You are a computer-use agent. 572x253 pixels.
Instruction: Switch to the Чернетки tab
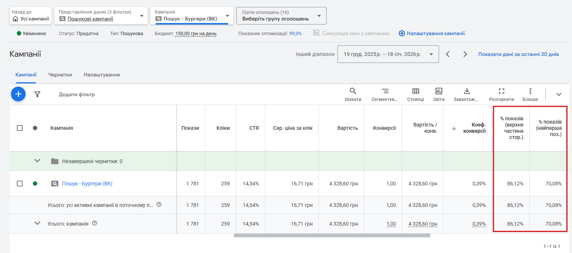pyautogui.click(x=60, y=75)
